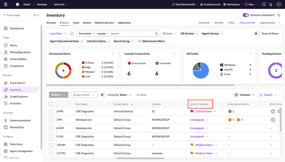Screen dimensions: 285x162
Task: Click the upload icon in search box
Action: 156,33
